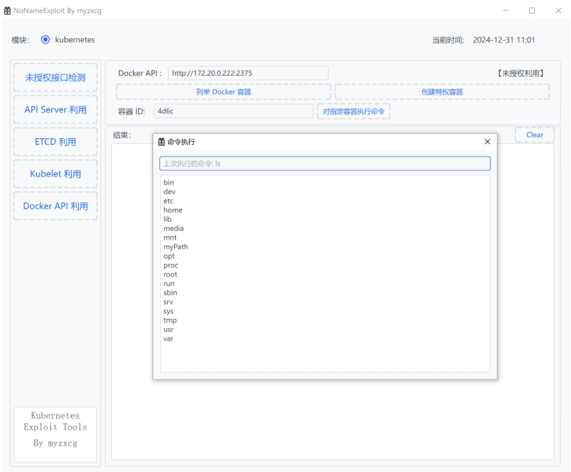
Task: Focus the 容器 ID input field
Action: pos(234,111)
